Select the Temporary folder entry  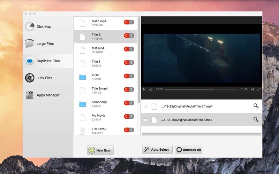coord(106,104)
